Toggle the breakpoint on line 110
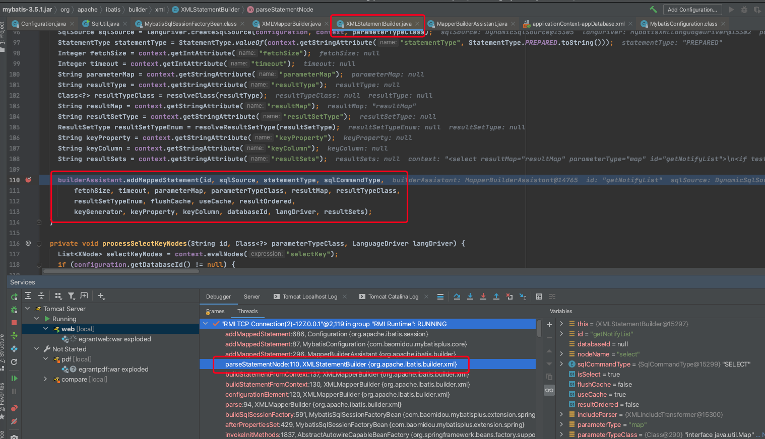The height and width of the screenshot is (439, 765). click(x=29, y=180)
